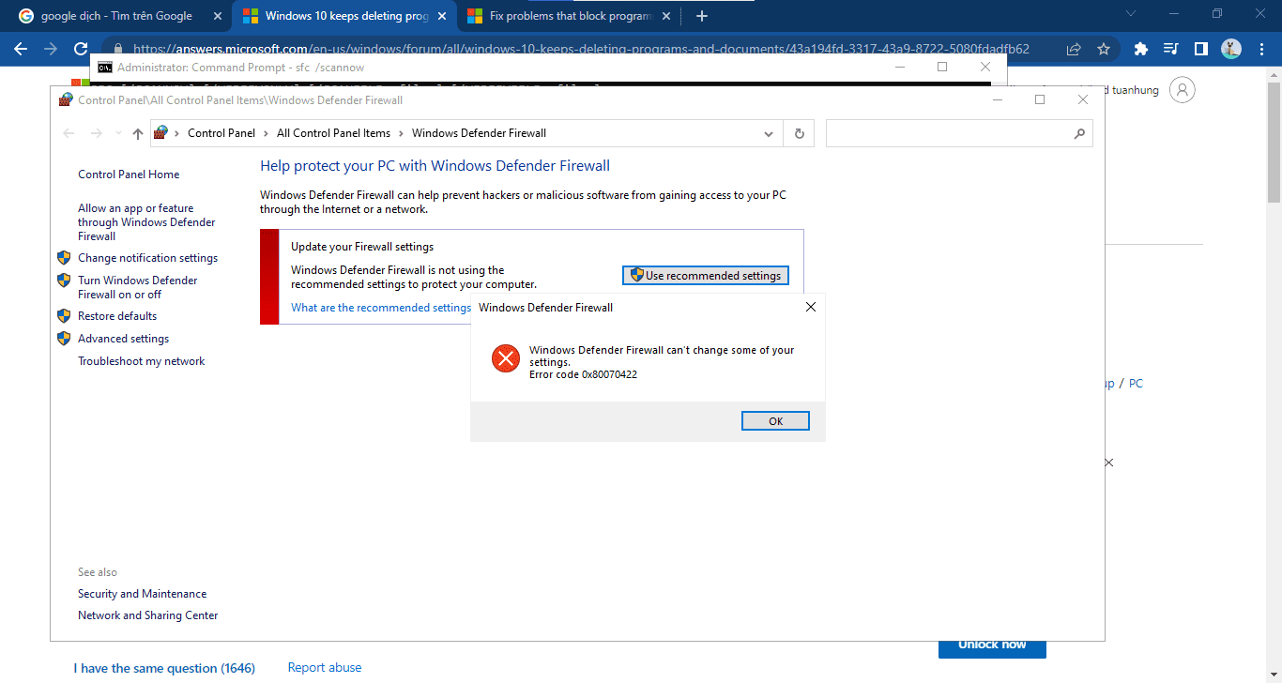Click search magnifier icon in Control Panel
The width and height of the screenshot is (1282, 683).
pyautogui.click(x=1079, y=133)
